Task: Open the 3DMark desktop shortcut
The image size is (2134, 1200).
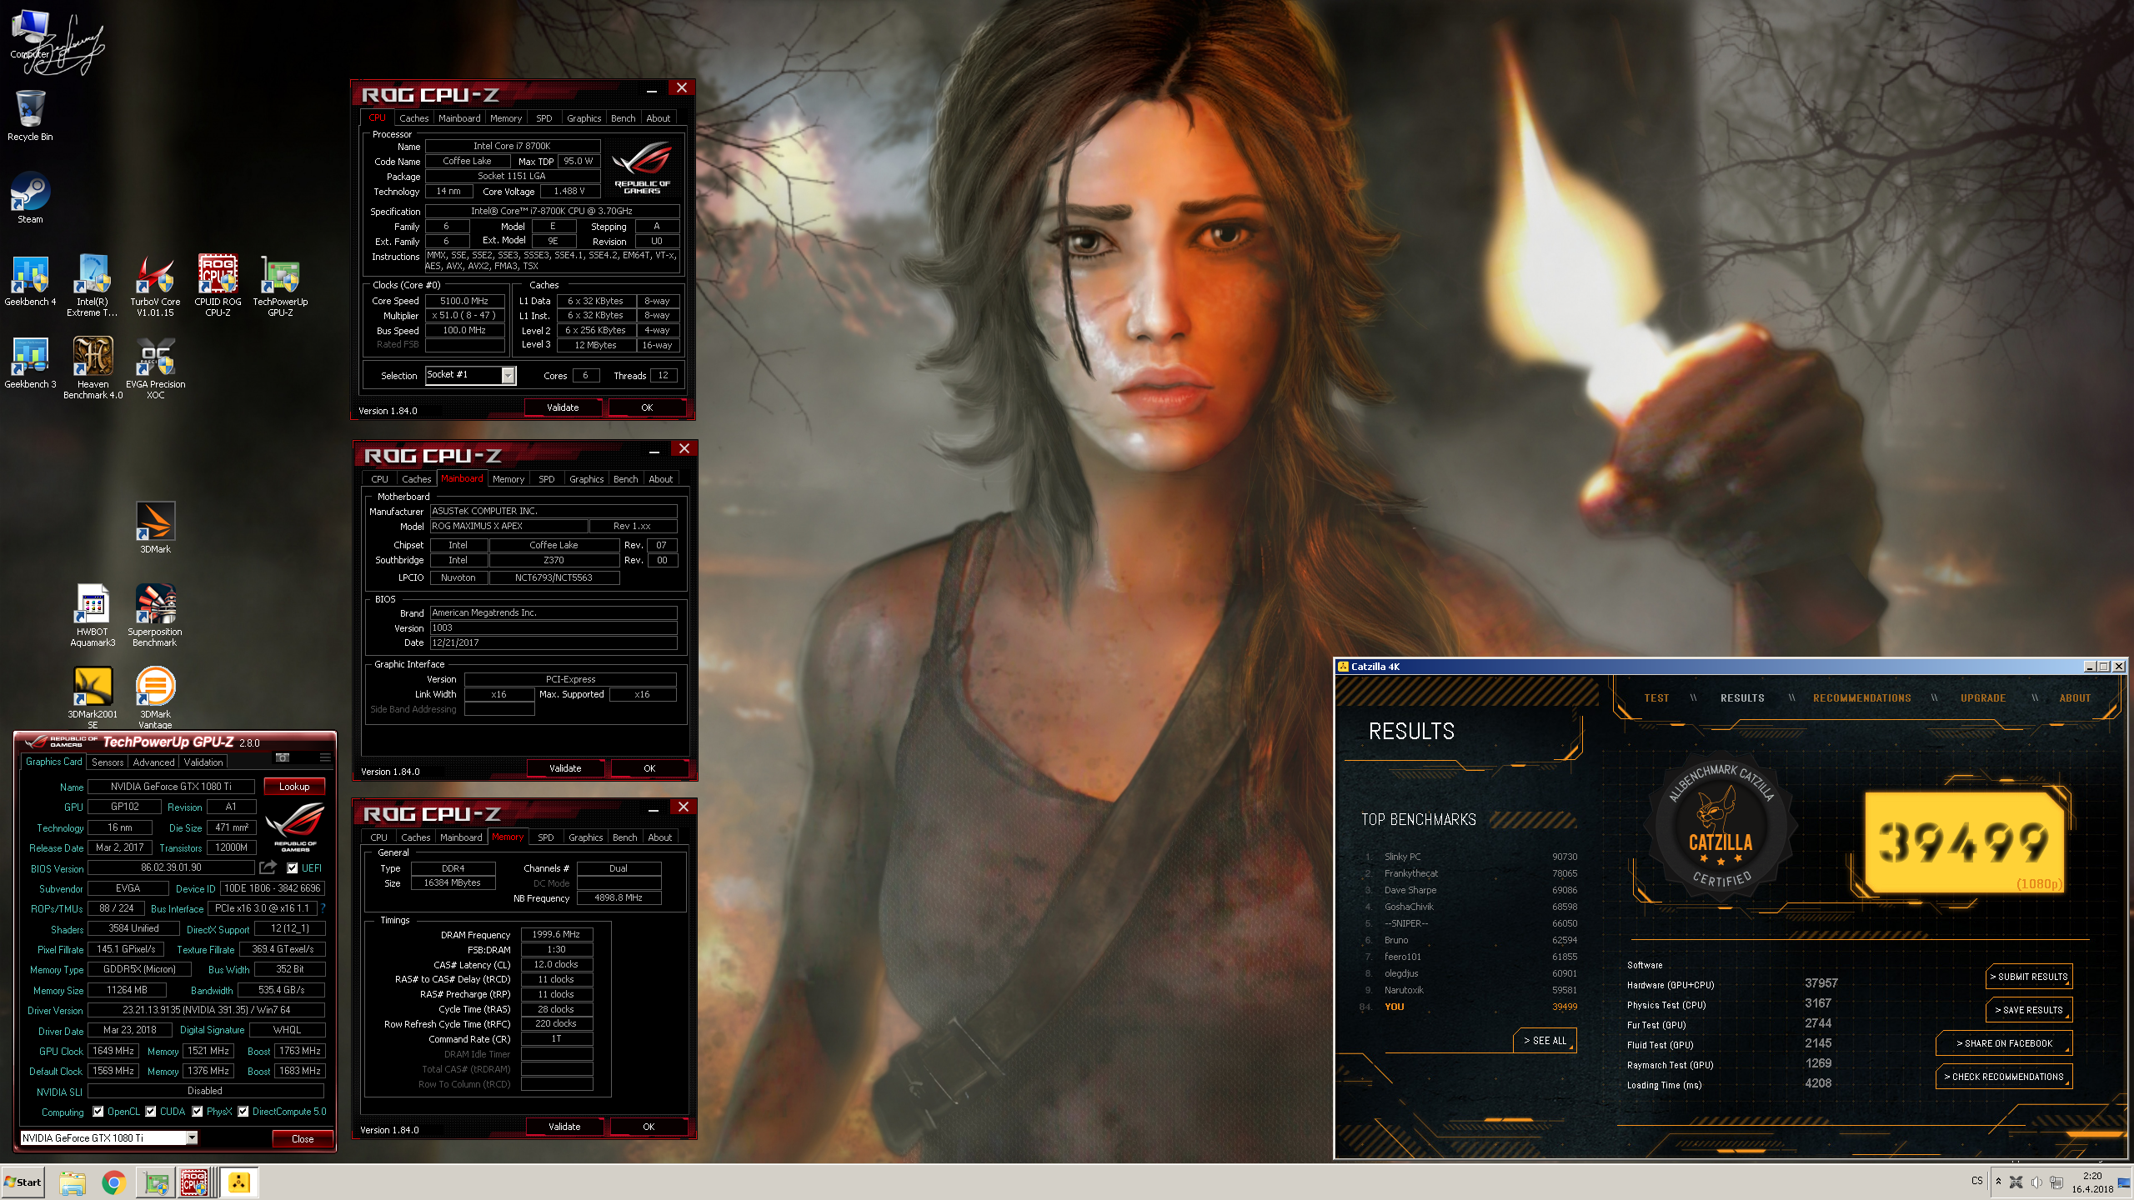Action: tap(155, 528)
